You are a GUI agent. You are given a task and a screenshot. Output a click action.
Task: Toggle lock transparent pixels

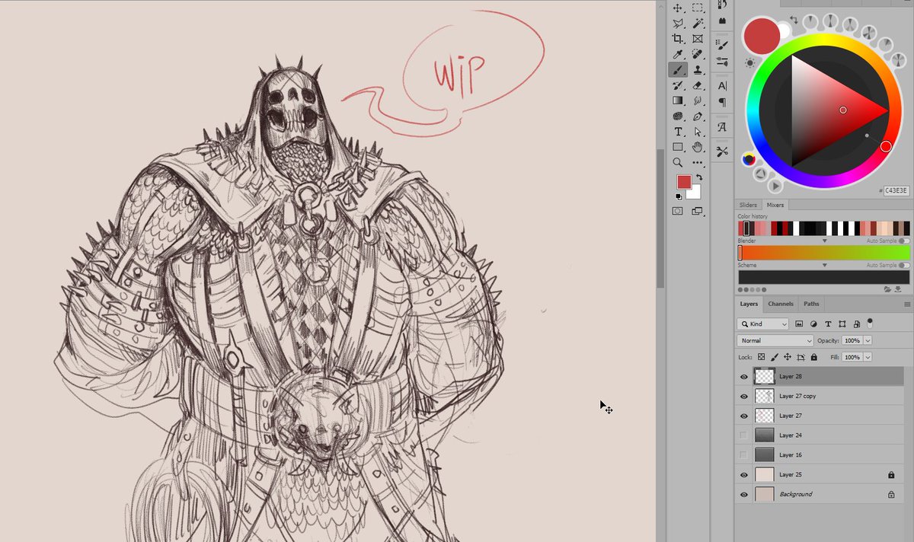(761, 356)
